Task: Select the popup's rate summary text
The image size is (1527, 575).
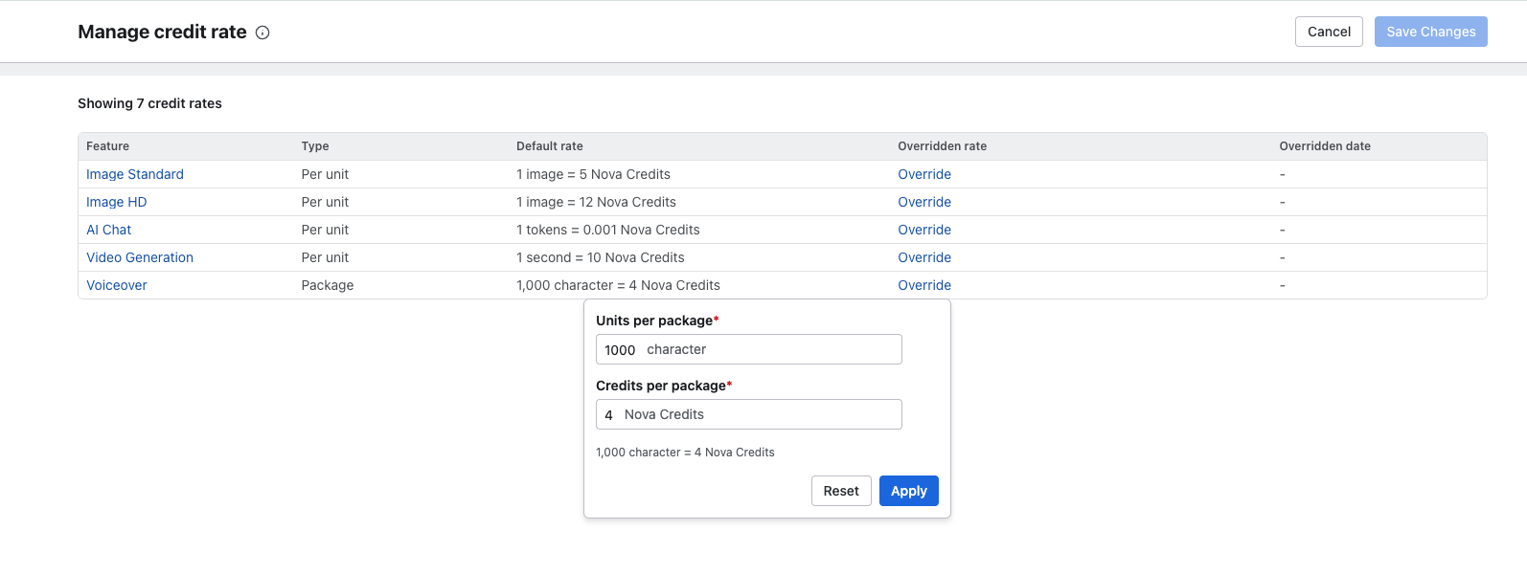Action: (685, 453)
